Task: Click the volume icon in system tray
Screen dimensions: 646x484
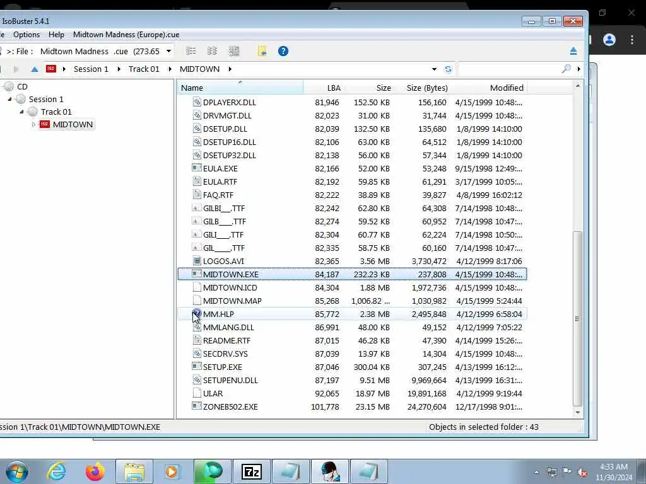Action: (x=582, y=473)
